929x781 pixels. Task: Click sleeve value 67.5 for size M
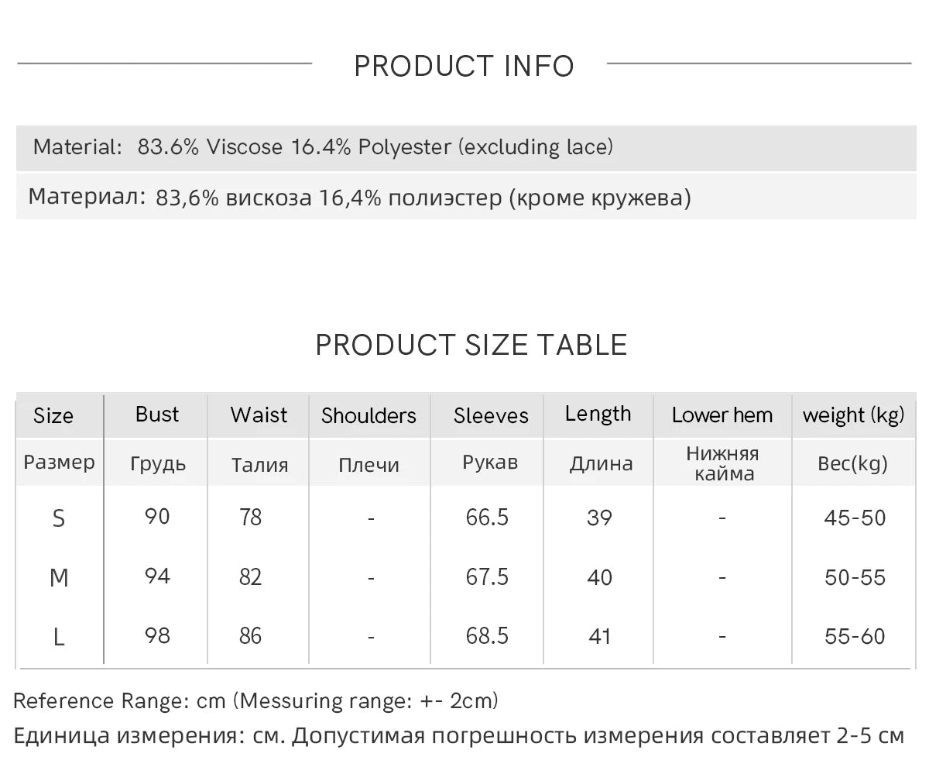487,577
